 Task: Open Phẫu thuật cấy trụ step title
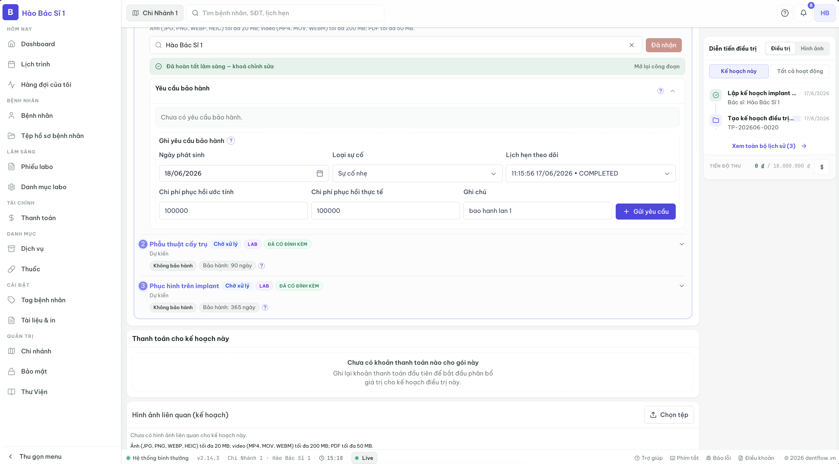click(x=178, y=244)
